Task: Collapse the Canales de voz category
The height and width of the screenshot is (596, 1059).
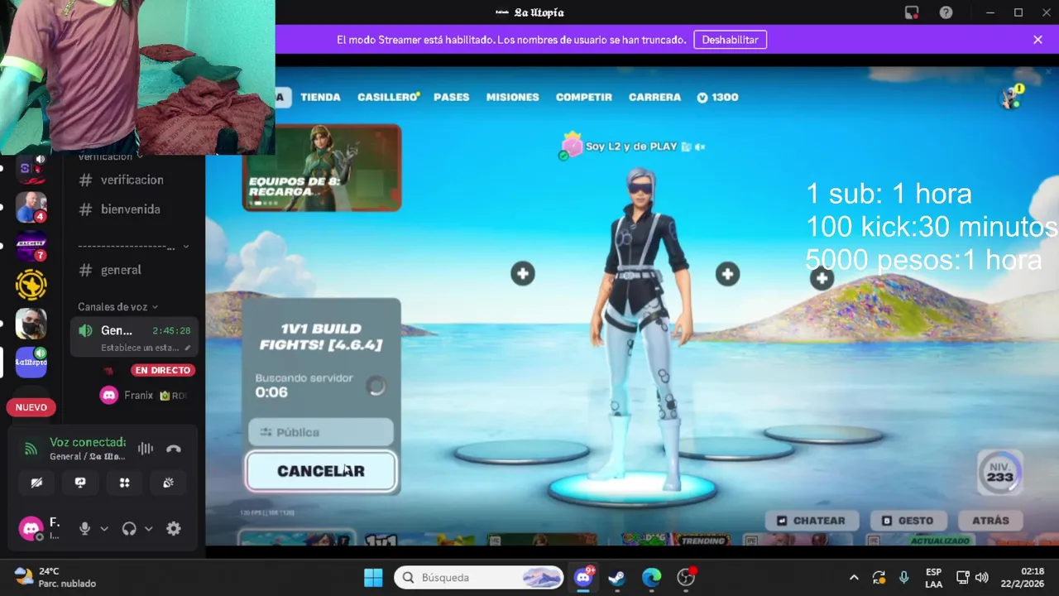Action: pos(118,306)
